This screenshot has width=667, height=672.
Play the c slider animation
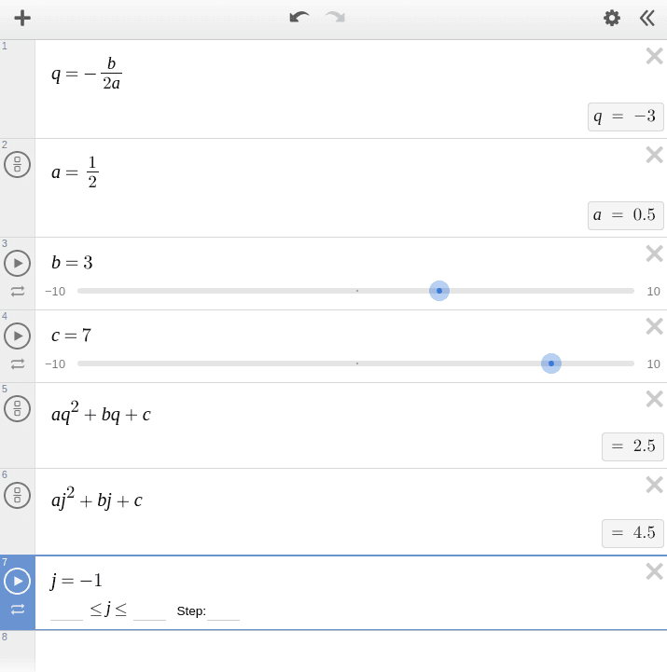tap(17, 336)
